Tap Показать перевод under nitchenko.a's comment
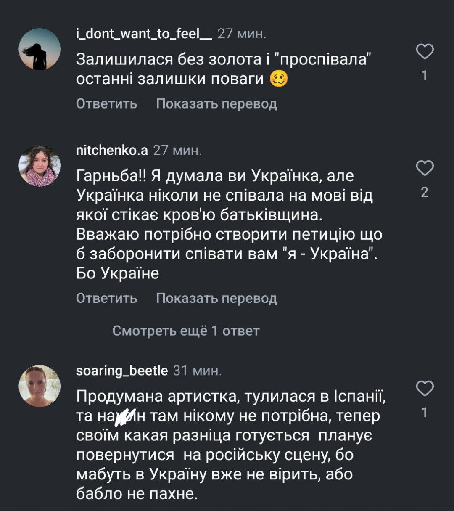454x511 pixels. coord(216,298)
